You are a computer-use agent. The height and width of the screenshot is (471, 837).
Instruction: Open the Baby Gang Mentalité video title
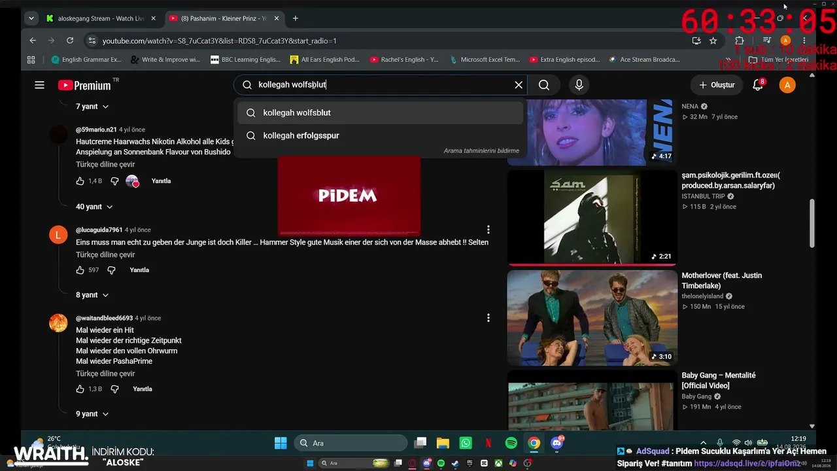pos(719,381)
